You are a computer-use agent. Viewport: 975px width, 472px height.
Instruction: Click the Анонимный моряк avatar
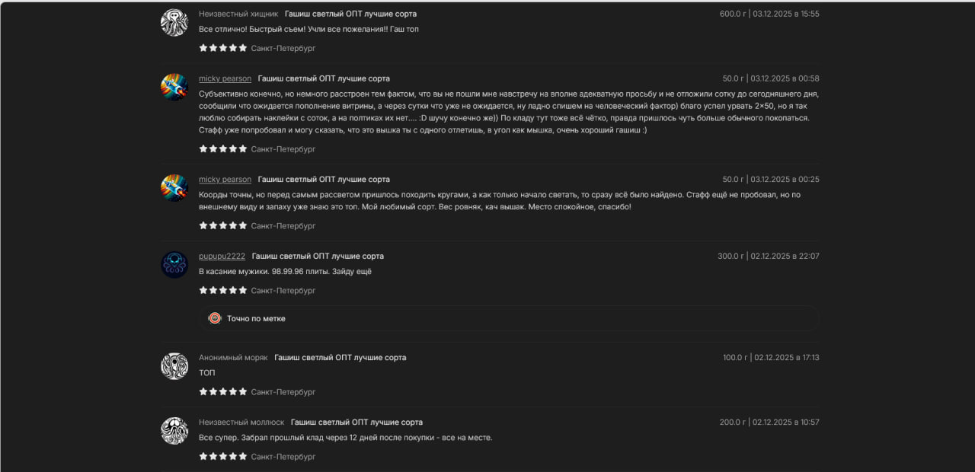click(174, 366)
